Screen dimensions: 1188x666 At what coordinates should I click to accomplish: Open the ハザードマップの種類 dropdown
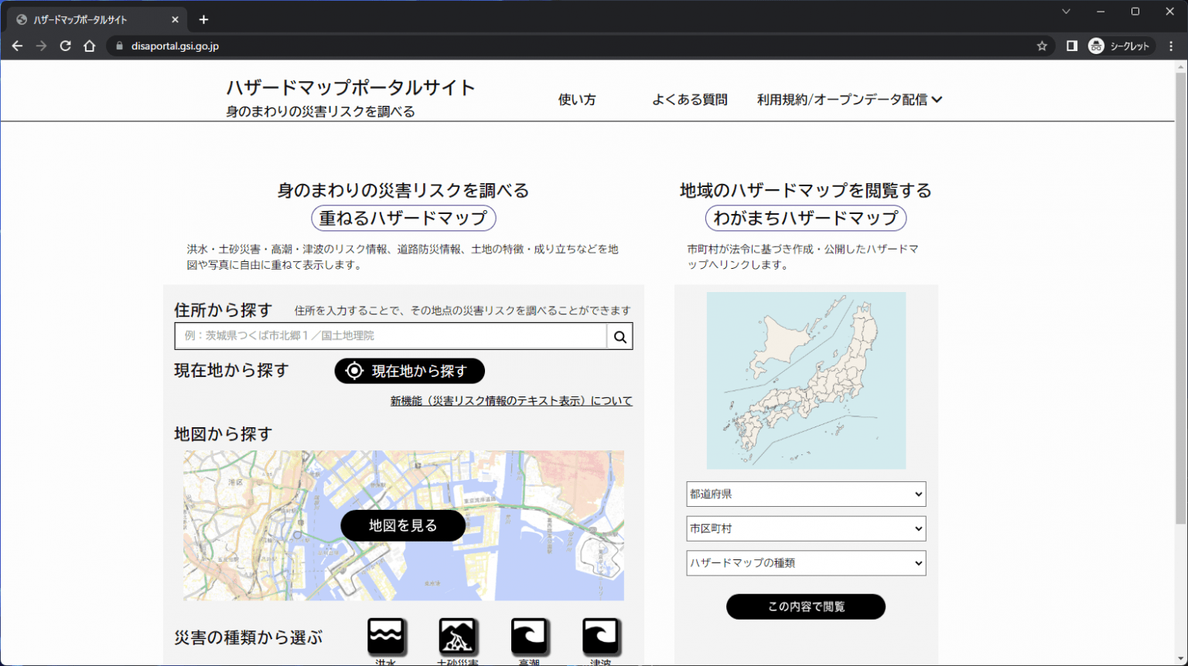point(805,563)
